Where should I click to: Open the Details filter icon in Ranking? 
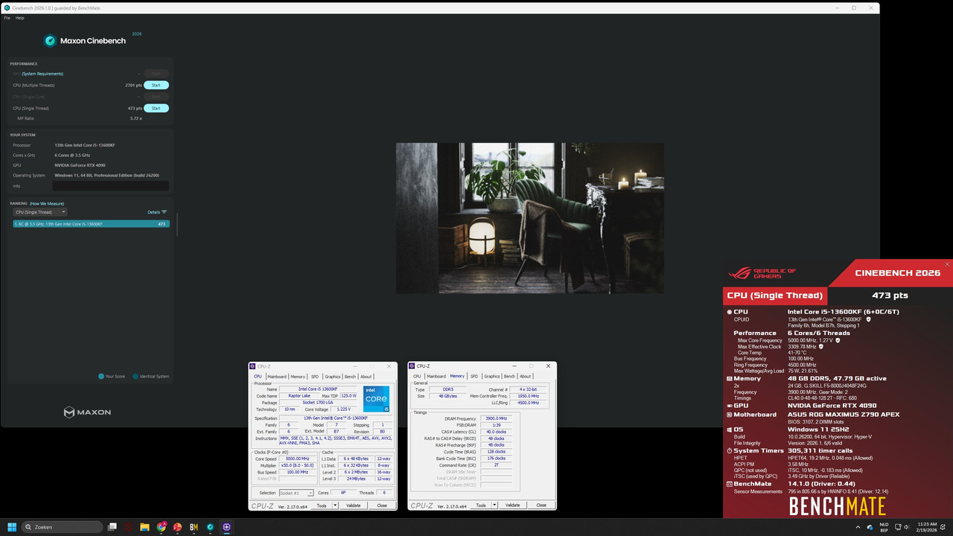pyautogui.click(x=165, y=212)
